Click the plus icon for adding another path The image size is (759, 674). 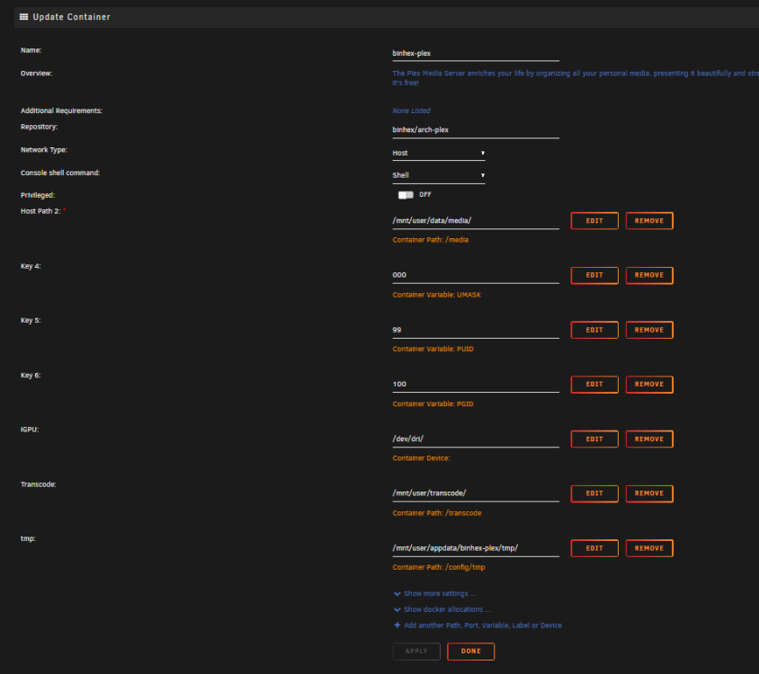tap(397, 625)
